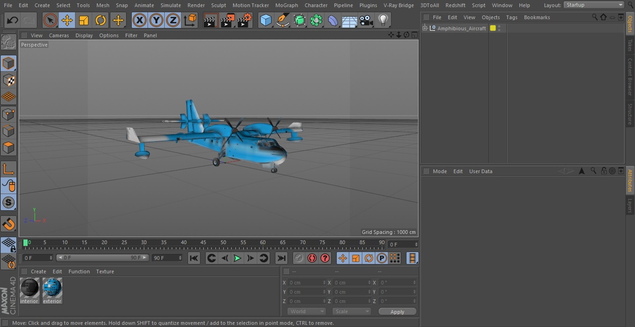Switch to the Takes side tab
Screen dimensions: 635x327
(x=630, y=45)
